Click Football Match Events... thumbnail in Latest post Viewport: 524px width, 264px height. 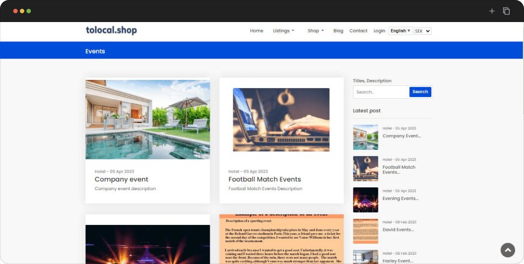[x=366, y=169]
